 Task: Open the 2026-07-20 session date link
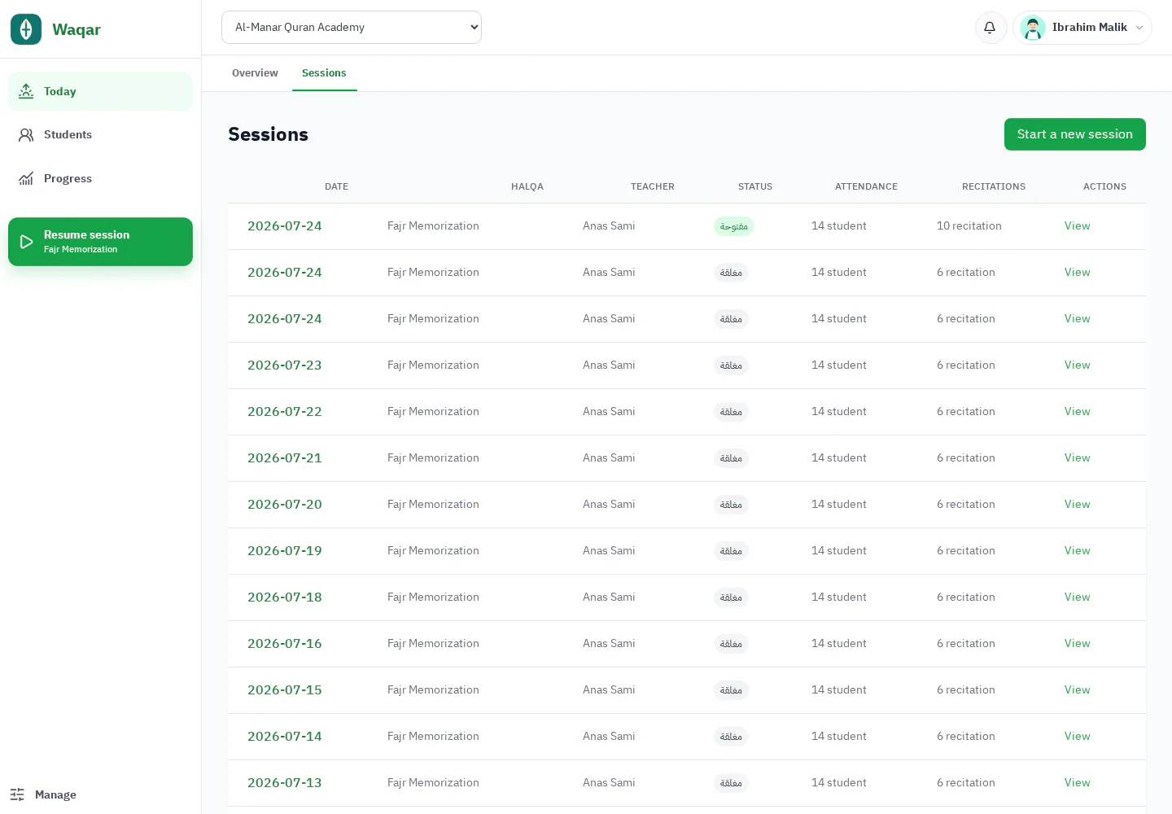click(x=285, y=505)
